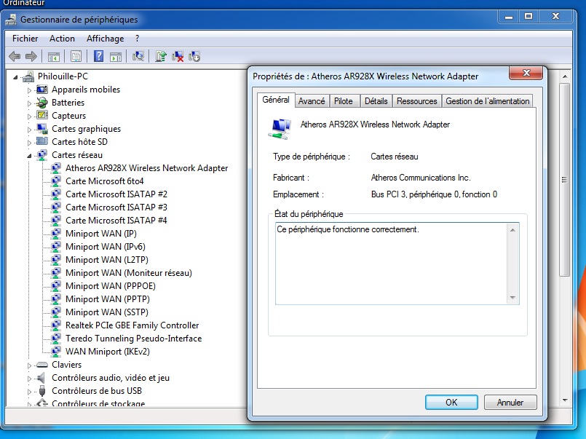Click the blue Help question mark icon
Image resolution: width=586 pixels, height=439 pixels.
click(98, 57)
